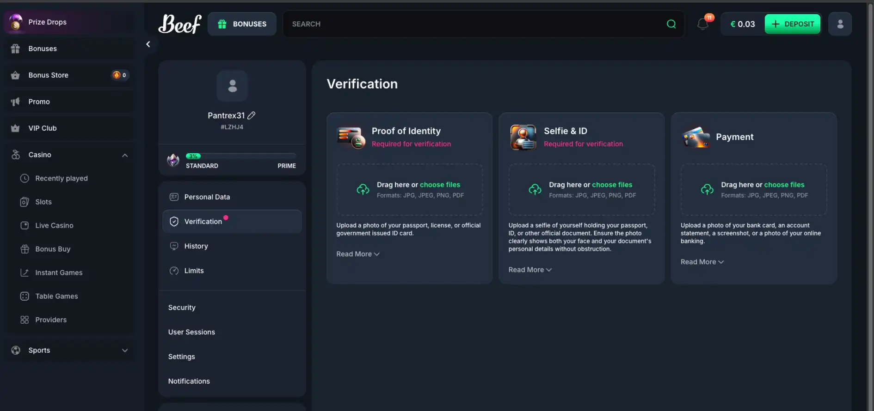
Task: Collapse the Casino section chevron
Action: pyautogui.click(x=125, y=155)
